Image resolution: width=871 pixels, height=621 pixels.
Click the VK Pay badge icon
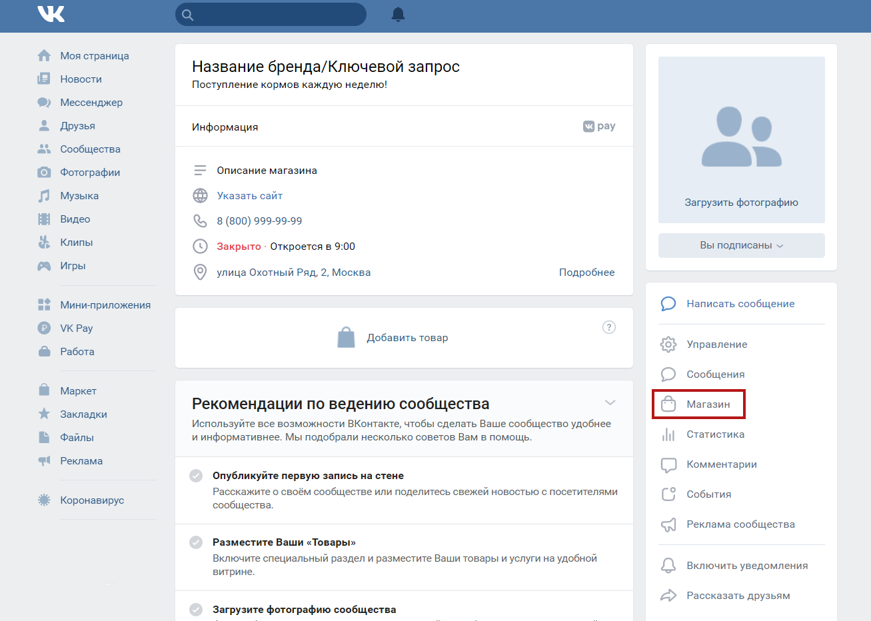point(599,127)
